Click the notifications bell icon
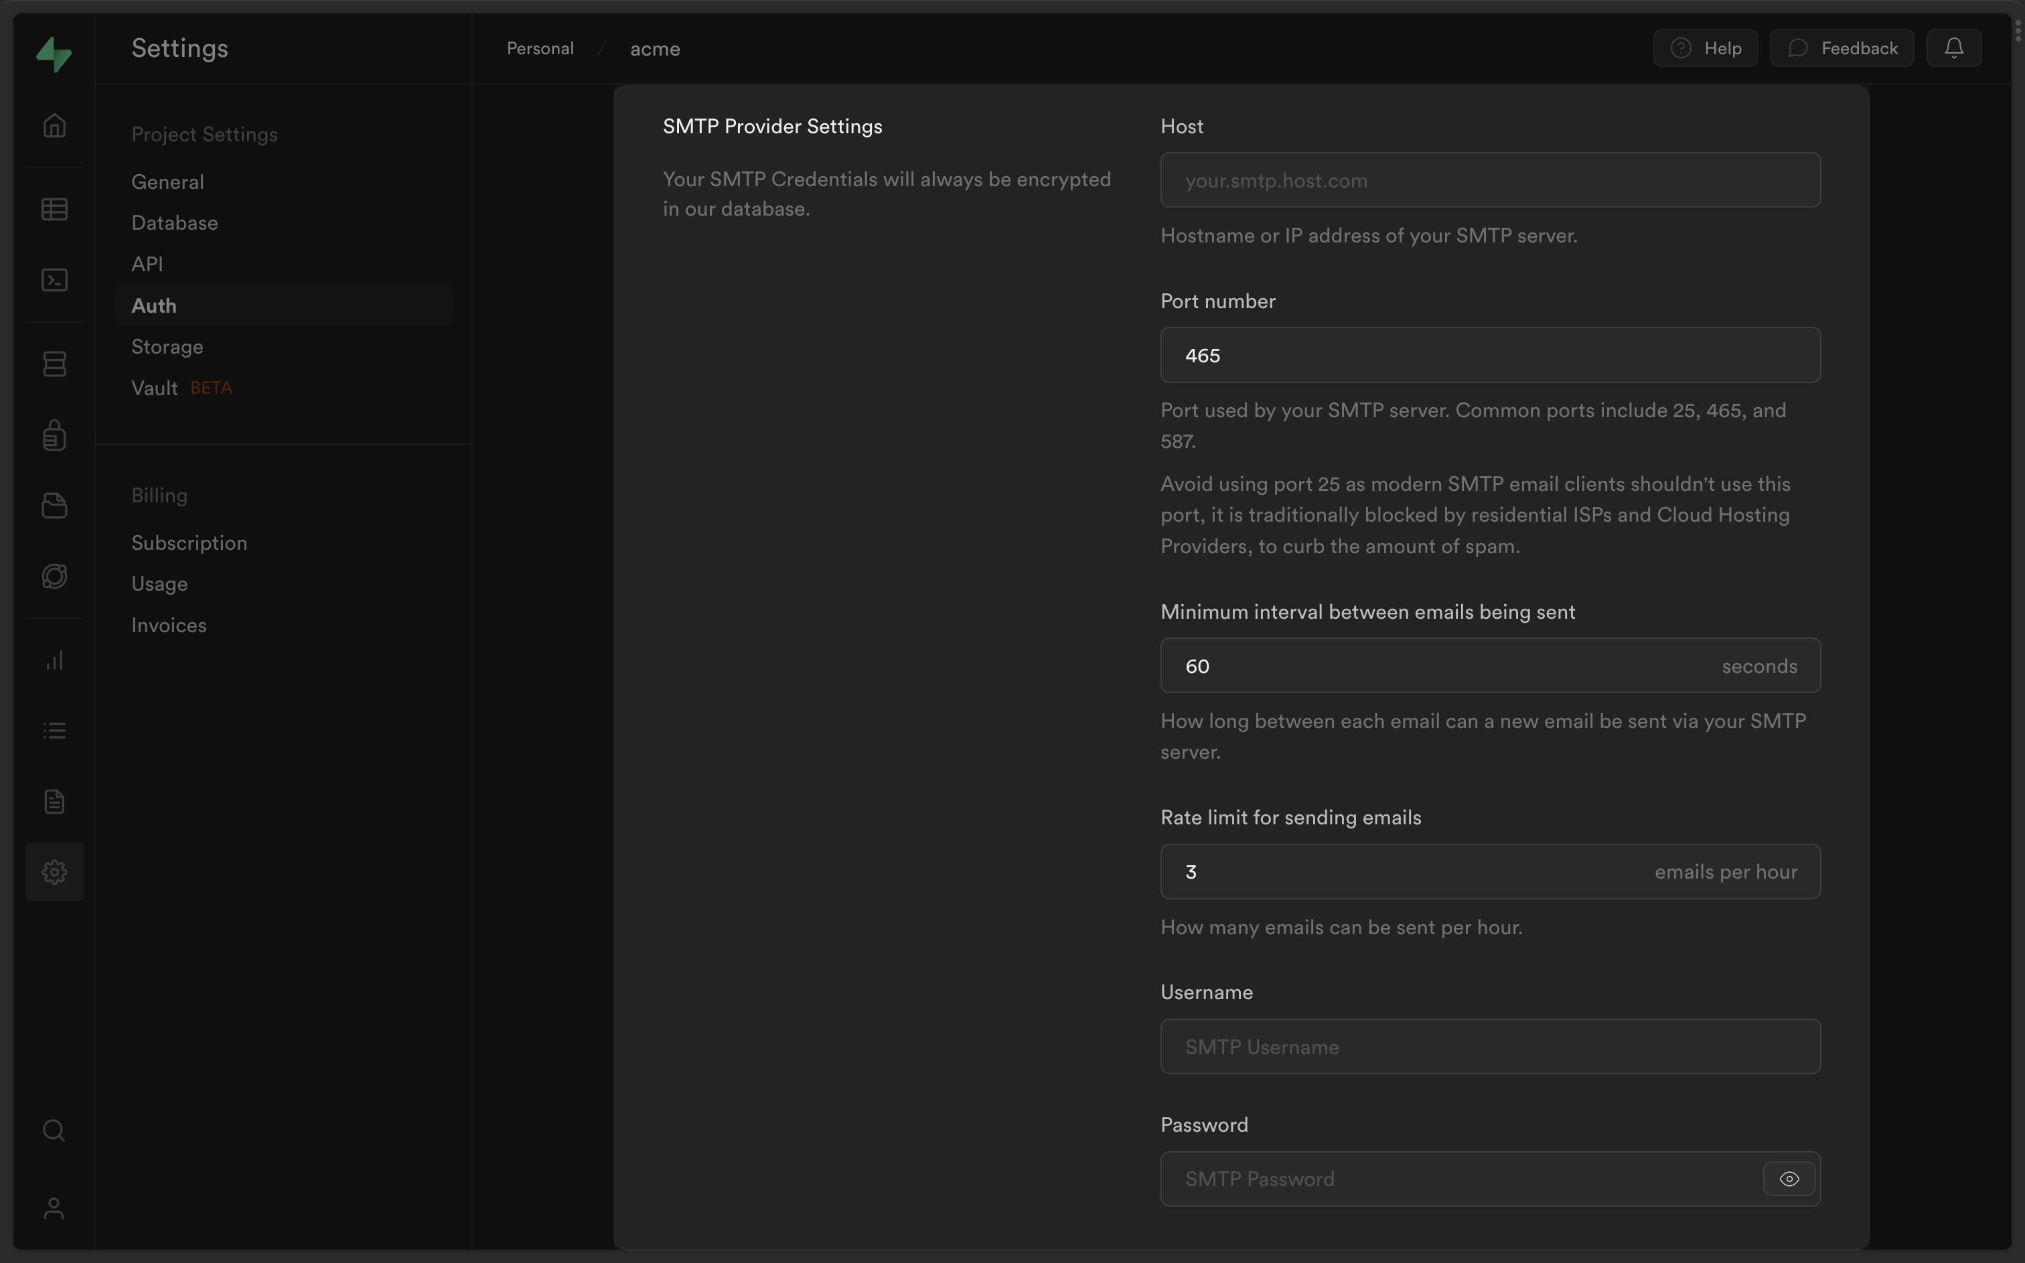The width and height of the screenshot is (2025, 1263). [1954, 47]
